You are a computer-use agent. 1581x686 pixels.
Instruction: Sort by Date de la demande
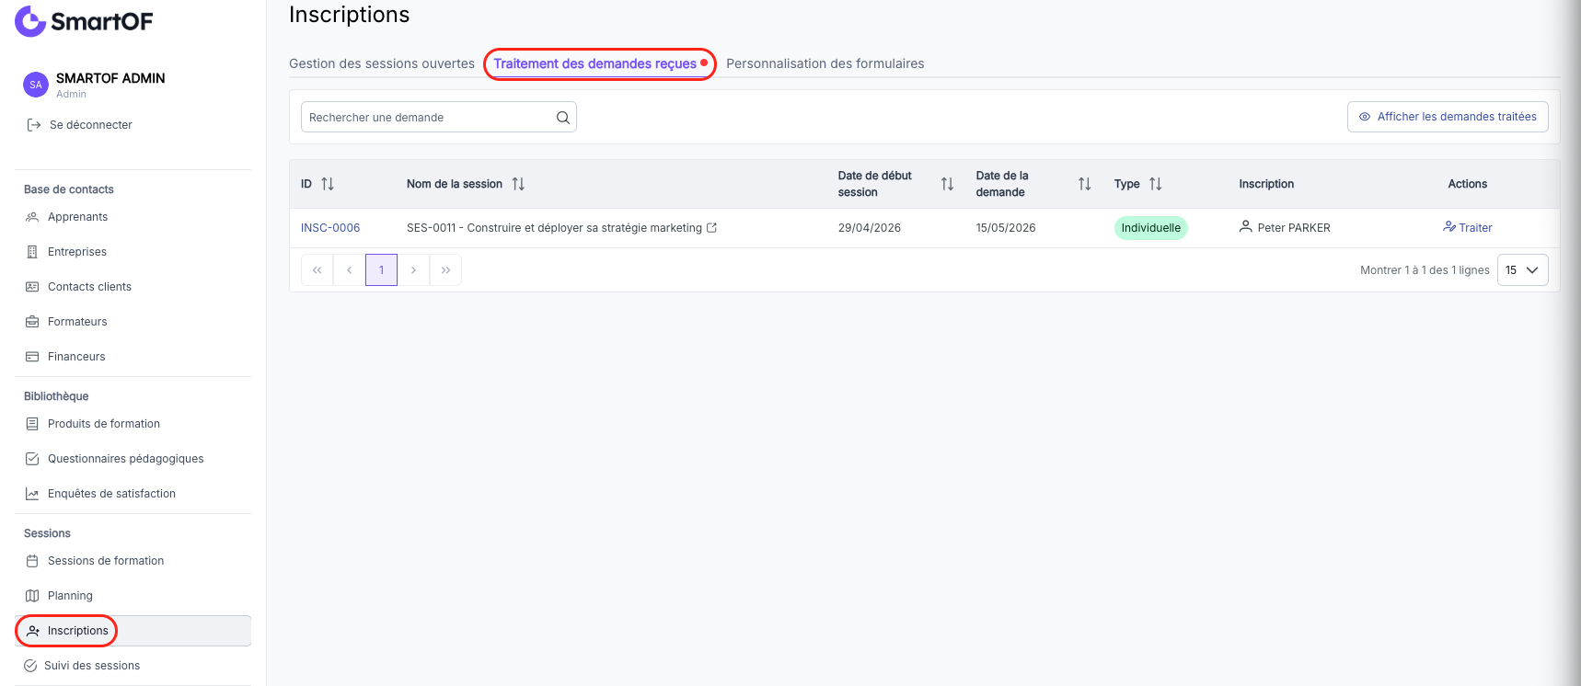pos(1084,184)
